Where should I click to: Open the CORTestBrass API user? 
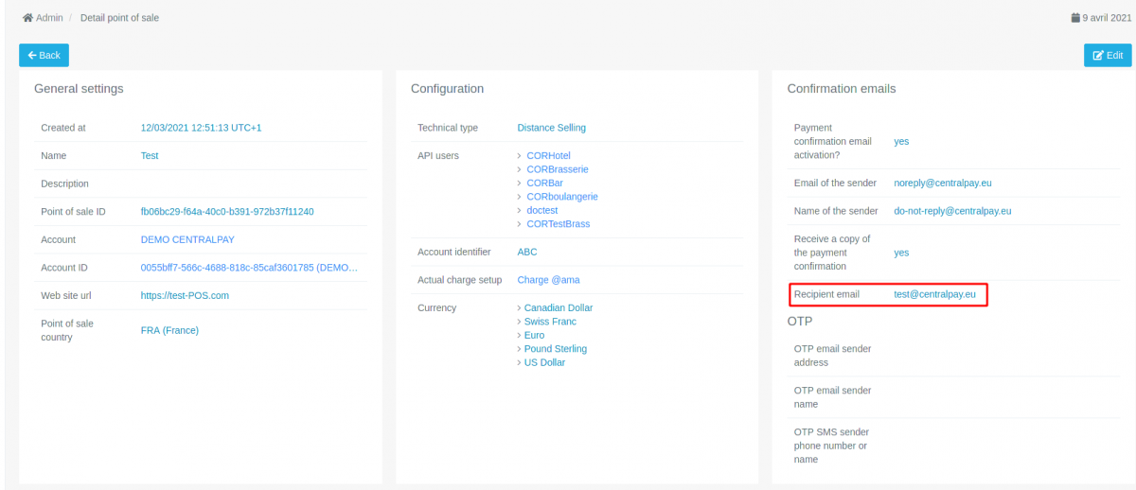click(x=559, y=224)
